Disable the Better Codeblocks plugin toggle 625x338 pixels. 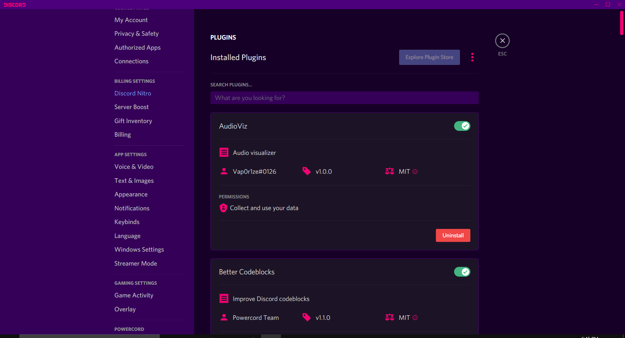pyautogui.click(x=462, y=272)
